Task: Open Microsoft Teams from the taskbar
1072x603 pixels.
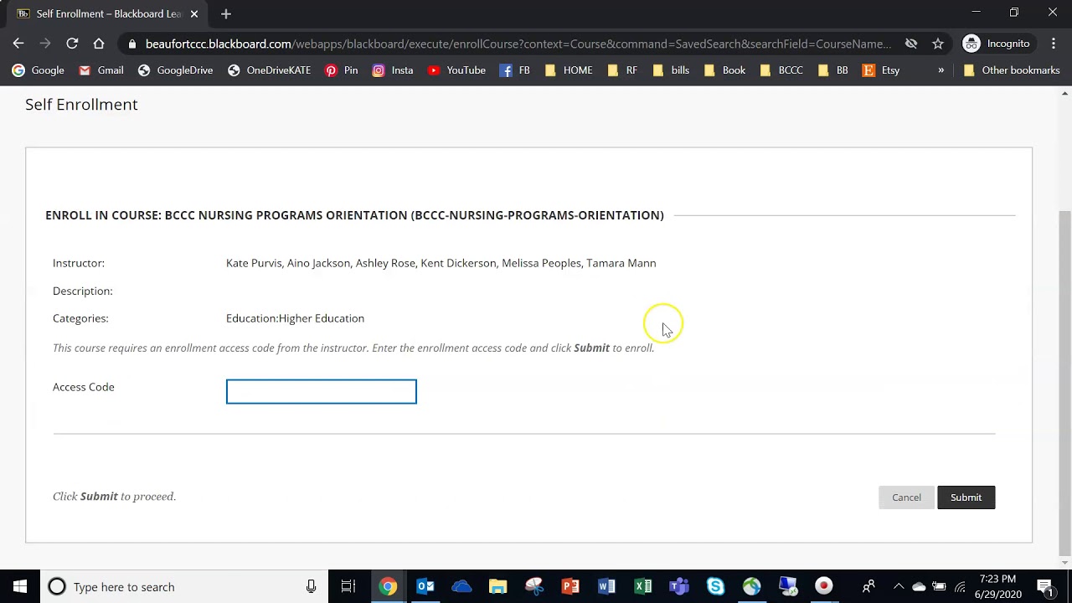Action: (x=679, y=586)
